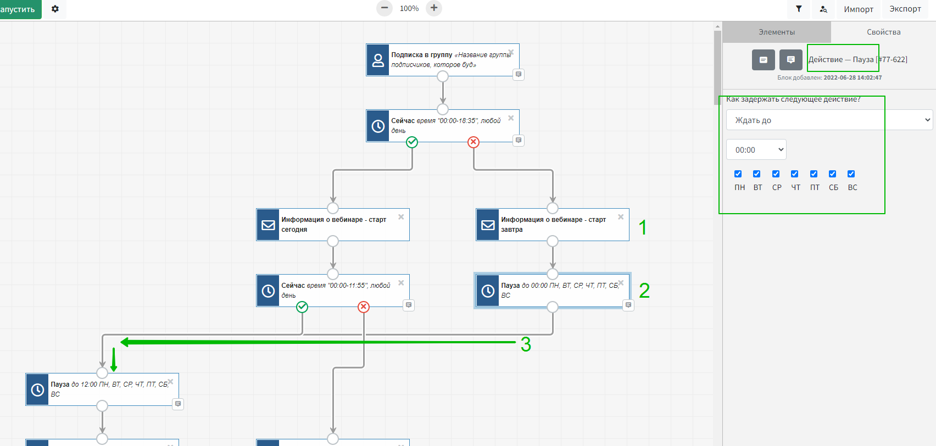Open the filter funnel icon

coord(799,9)
